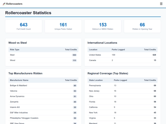Image resolution: width=166 pixels, height=124 pixels.
Task: Click the Top Manufacturers Ridden heading
Action: click(26, 73)
